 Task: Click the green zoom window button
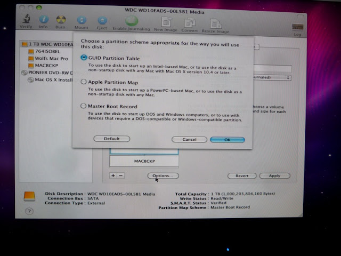pyautogui.click(x=39, y=7)
